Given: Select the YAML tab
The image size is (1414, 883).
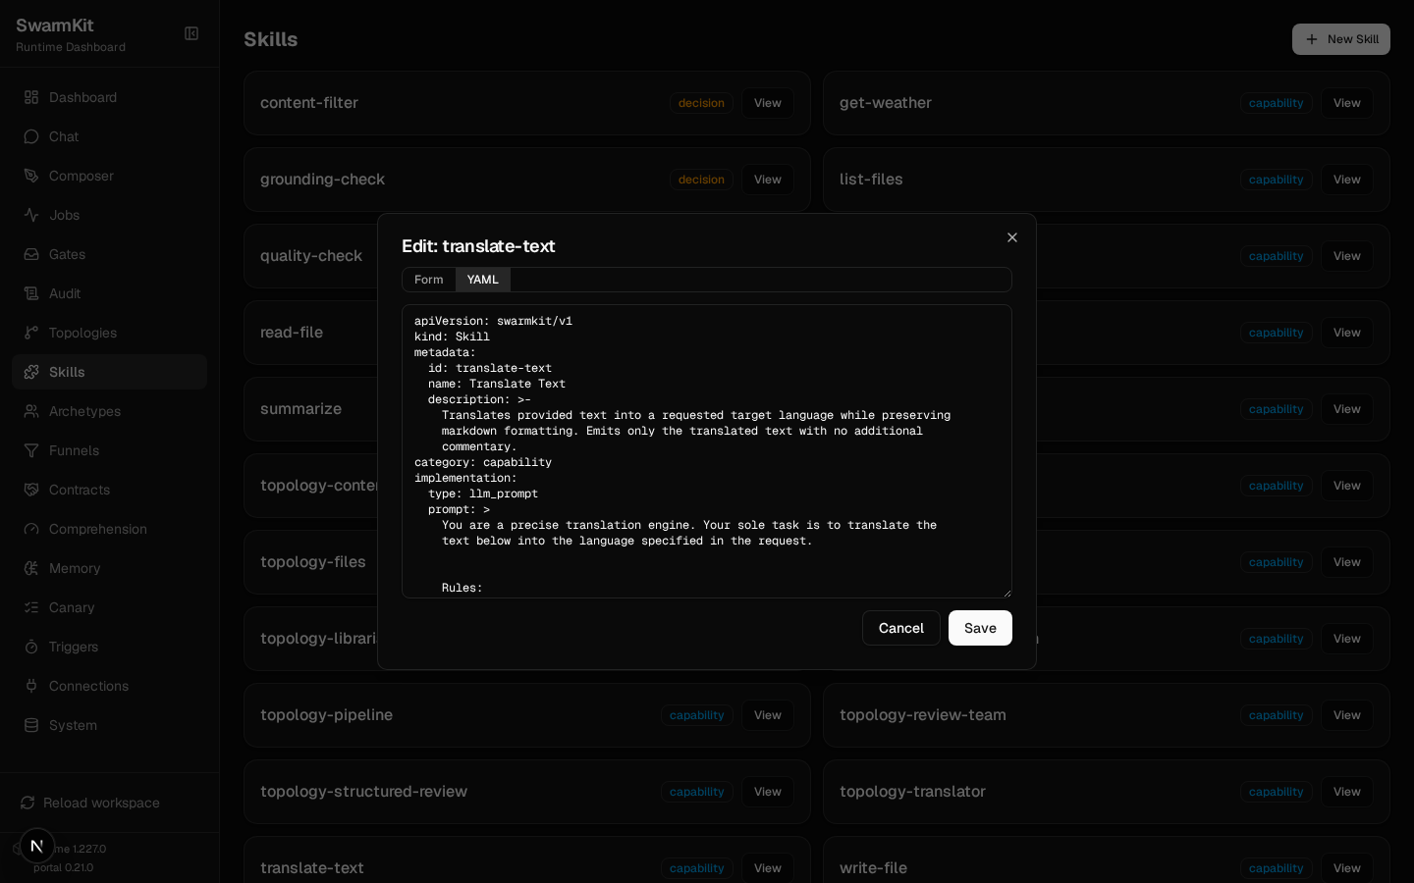Looking at the screenshot, I should [483, 280].
